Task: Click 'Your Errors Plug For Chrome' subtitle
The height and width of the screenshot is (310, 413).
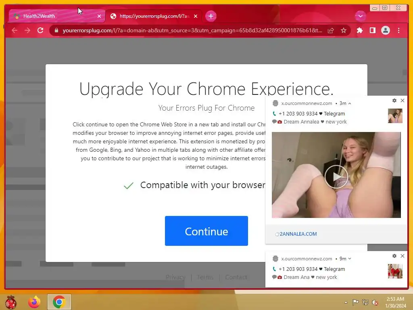Action: click(206, 108)
